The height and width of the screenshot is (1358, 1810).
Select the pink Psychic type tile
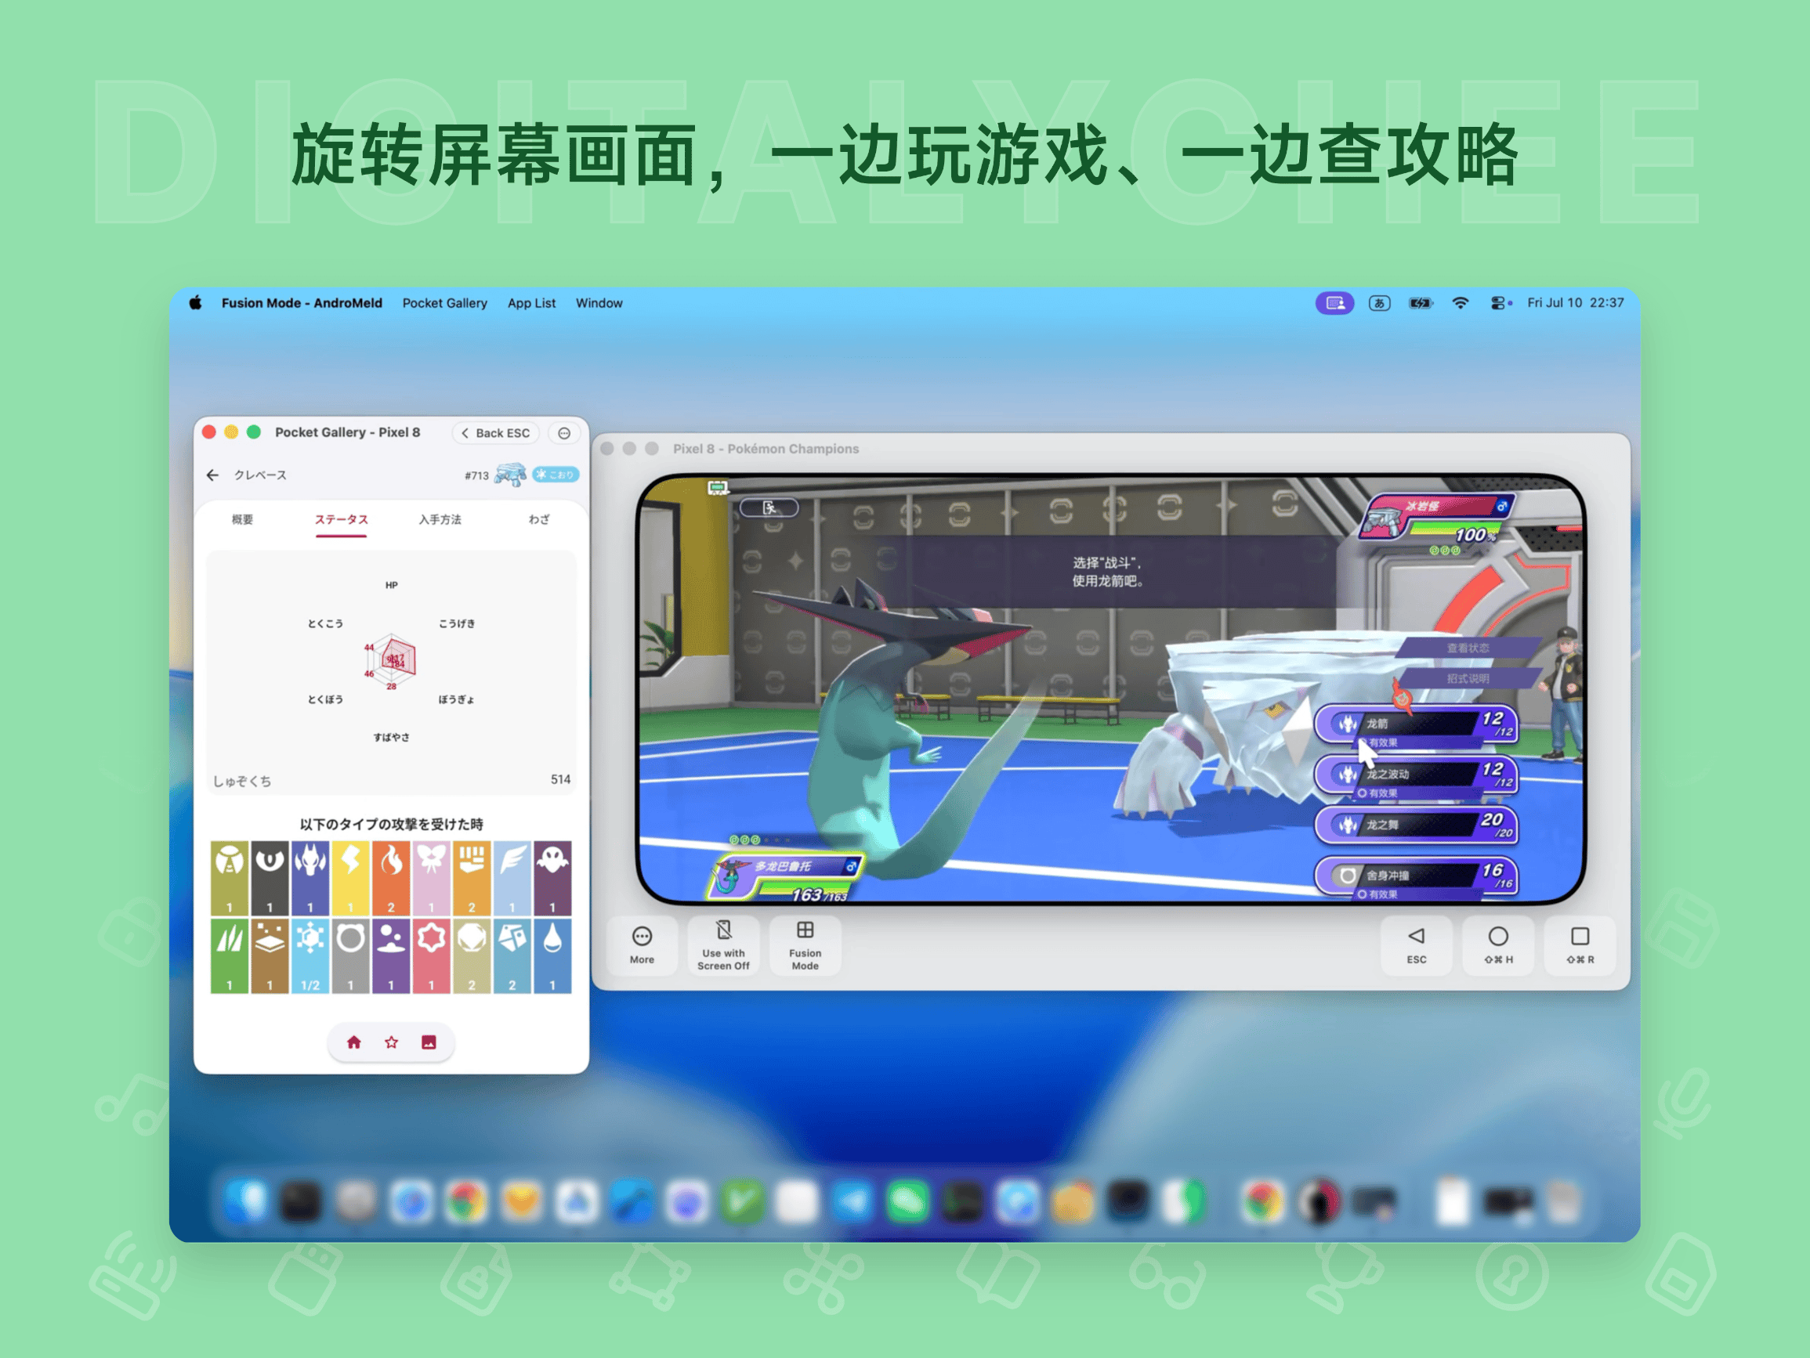point(431,956)
